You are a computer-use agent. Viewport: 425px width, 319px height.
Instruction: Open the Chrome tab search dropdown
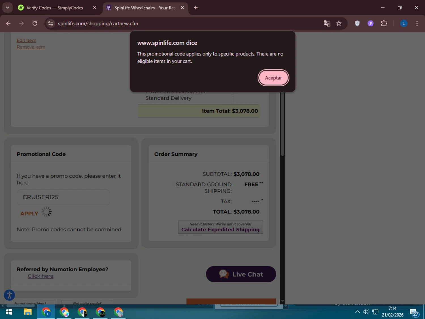8,8
